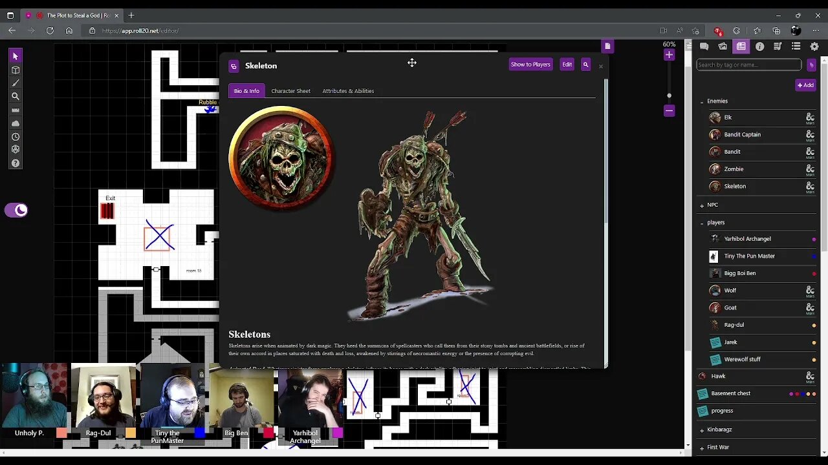Open the Collections list tab
Viewport: 828px width, 465px height.
pos(796,46)
